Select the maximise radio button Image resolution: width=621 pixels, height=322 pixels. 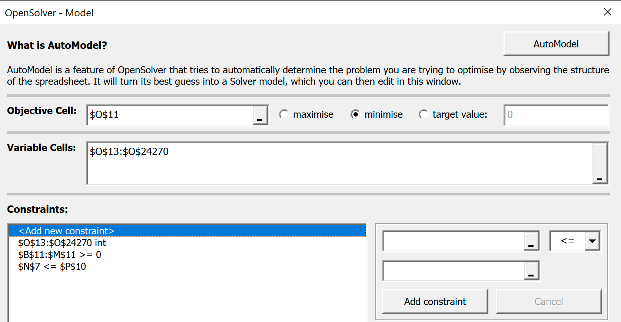[284, 114]
